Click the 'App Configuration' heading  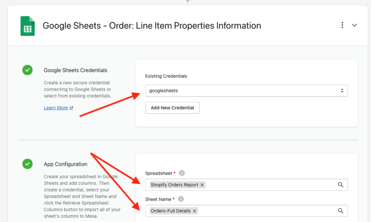(66, 164)
